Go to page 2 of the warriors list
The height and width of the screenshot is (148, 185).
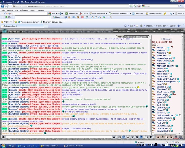pos(157,45)
